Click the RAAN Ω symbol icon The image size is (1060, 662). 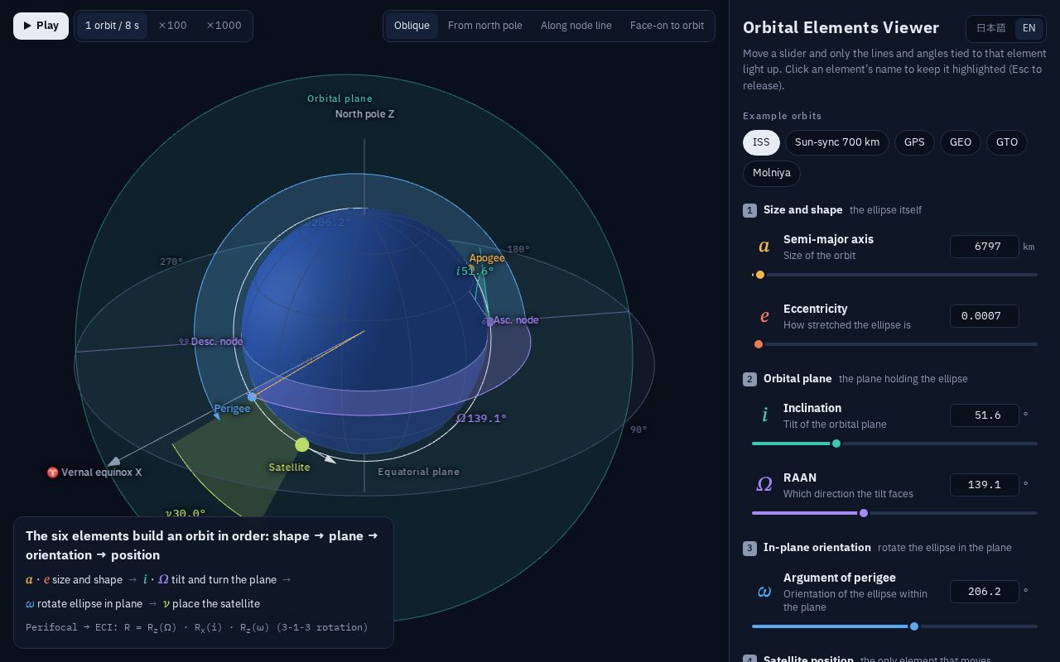point(764,484)
